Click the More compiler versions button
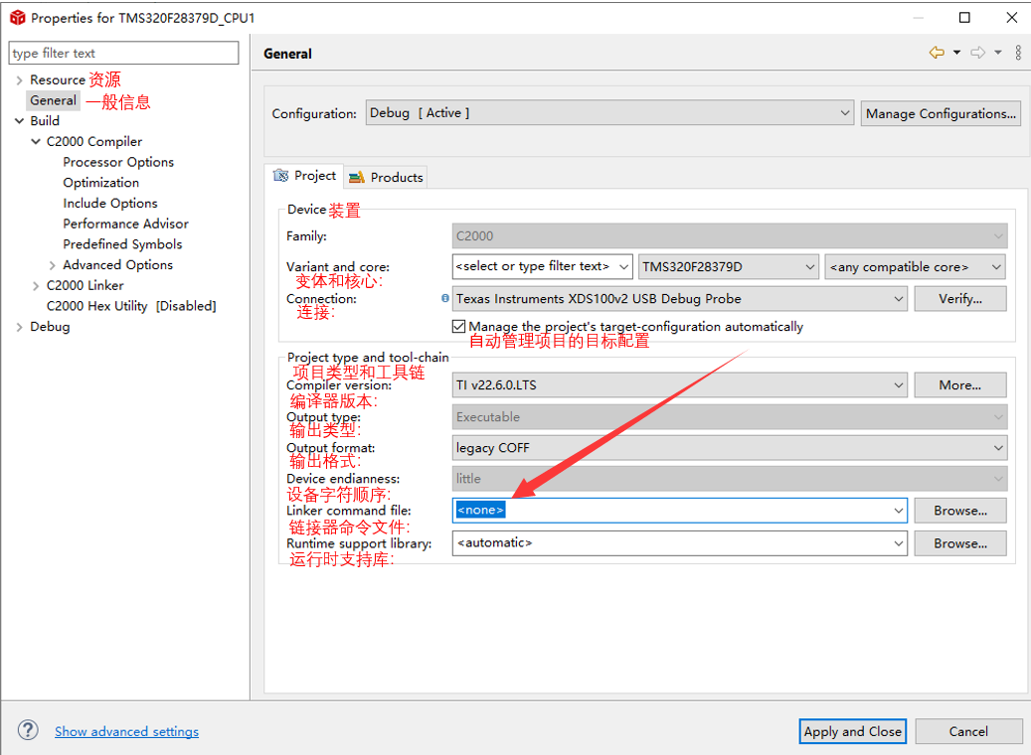The height and width of the screenshot is (755, 1031). (960, 385)
